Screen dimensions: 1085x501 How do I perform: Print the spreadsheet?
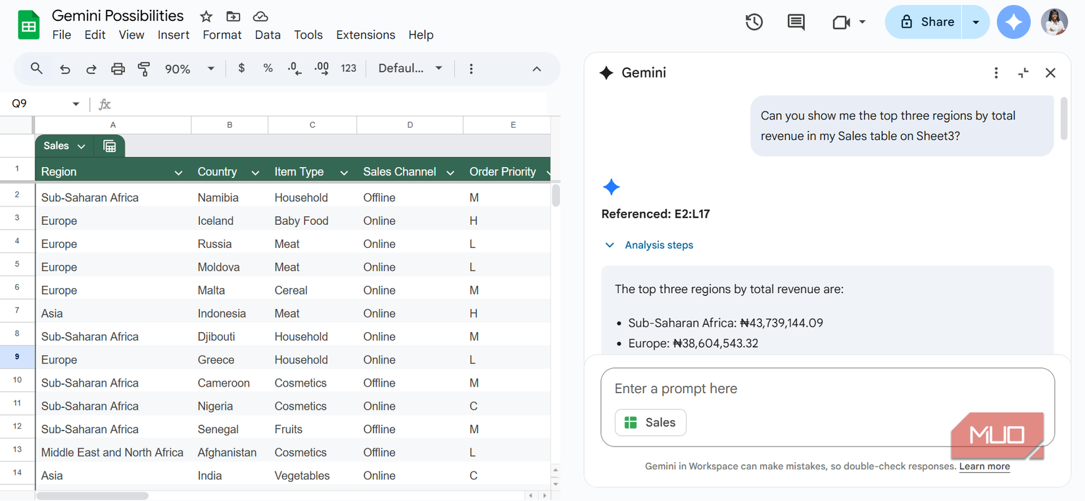pos(118,68)
